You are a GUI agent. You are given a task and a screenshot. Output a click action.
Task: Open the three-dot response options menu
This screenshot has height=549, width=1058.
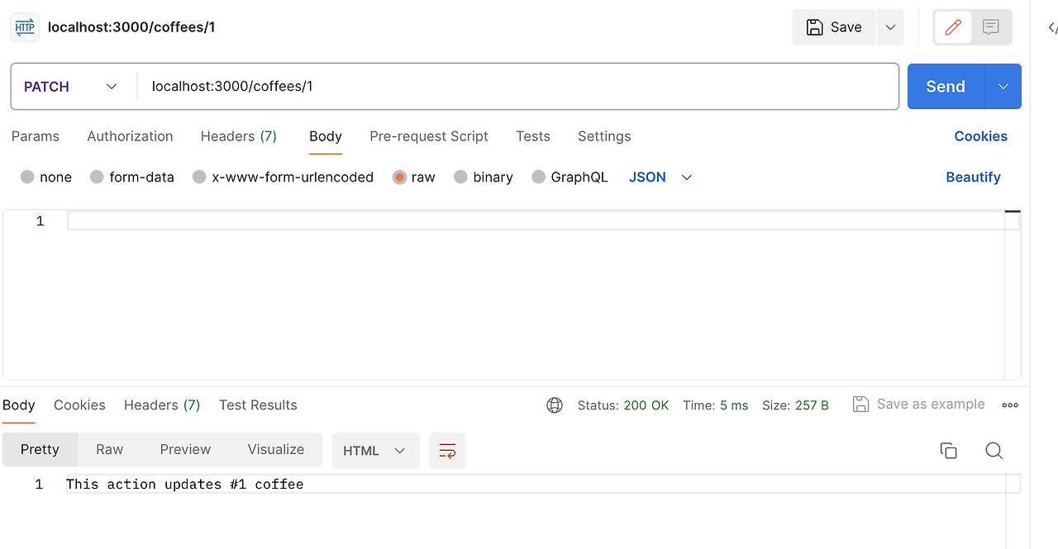pos(1010,405)
